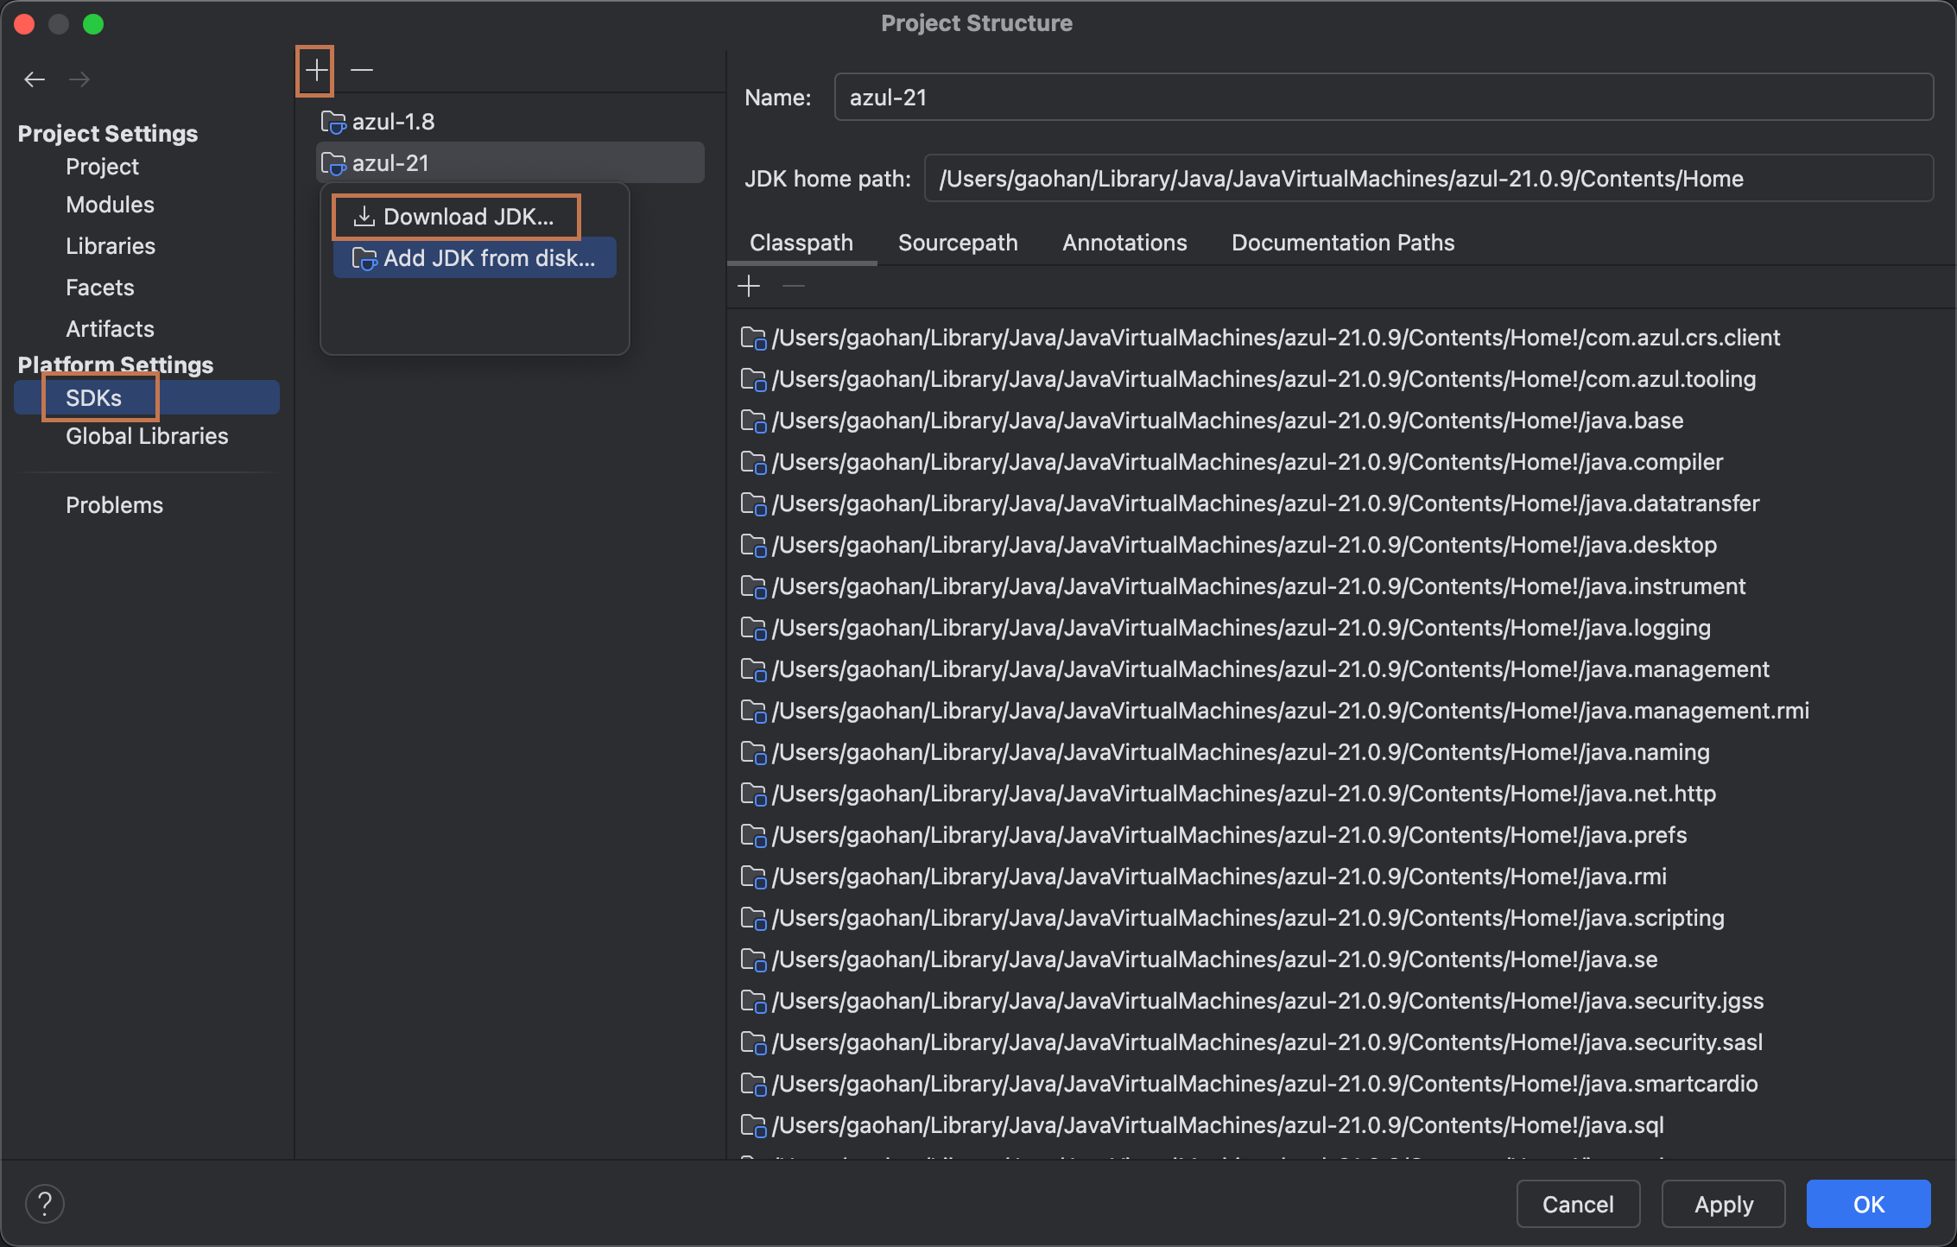
Task: Select the azul-1.8 SDK entry
Action: [393, 122]
